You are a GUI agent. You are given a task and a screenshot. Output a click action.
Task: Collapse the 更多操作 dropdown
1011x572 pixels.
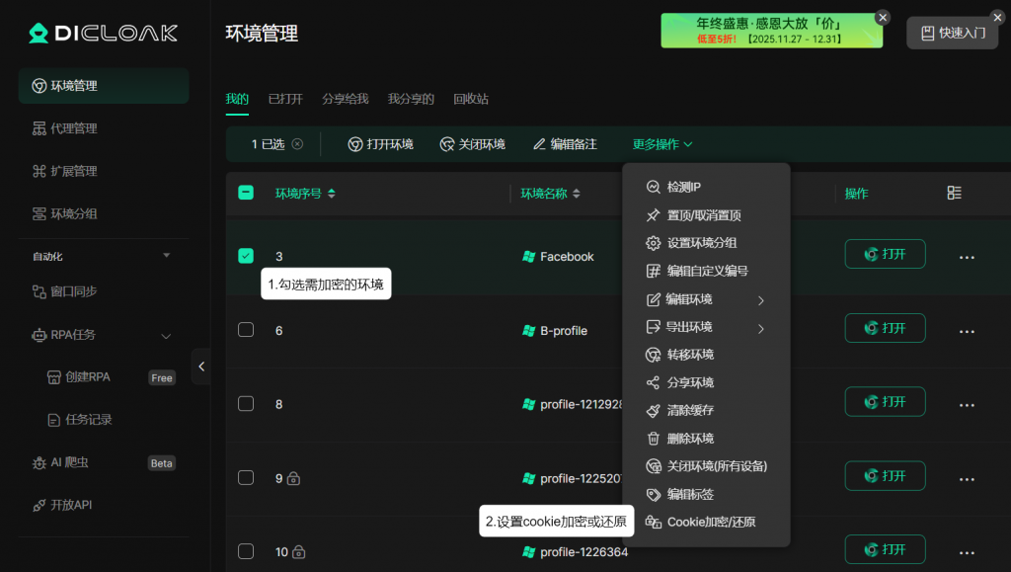[662, 144]
